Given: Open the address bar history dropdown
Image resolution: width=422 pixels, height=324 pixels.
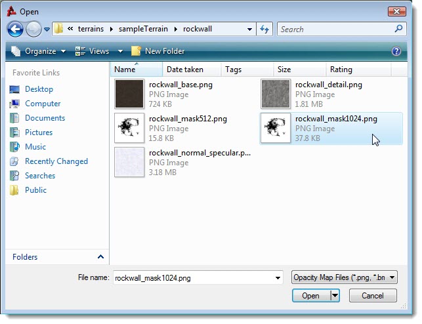Looking at the screenshot, I should coord(249,30).
